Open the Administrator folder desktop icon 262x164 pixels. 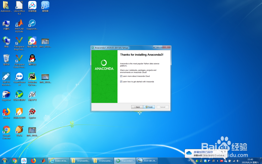click(x=6, y=7)
